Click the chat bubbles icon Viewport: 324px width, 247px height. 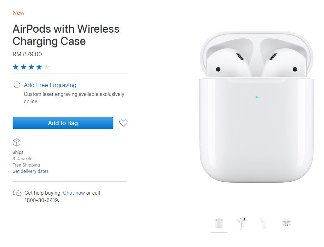pos(17,193)
